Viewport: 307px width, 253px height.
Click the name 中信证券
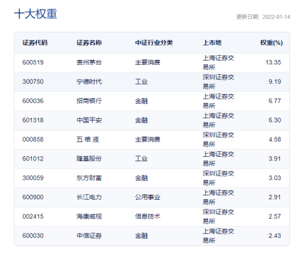(89, 236)
